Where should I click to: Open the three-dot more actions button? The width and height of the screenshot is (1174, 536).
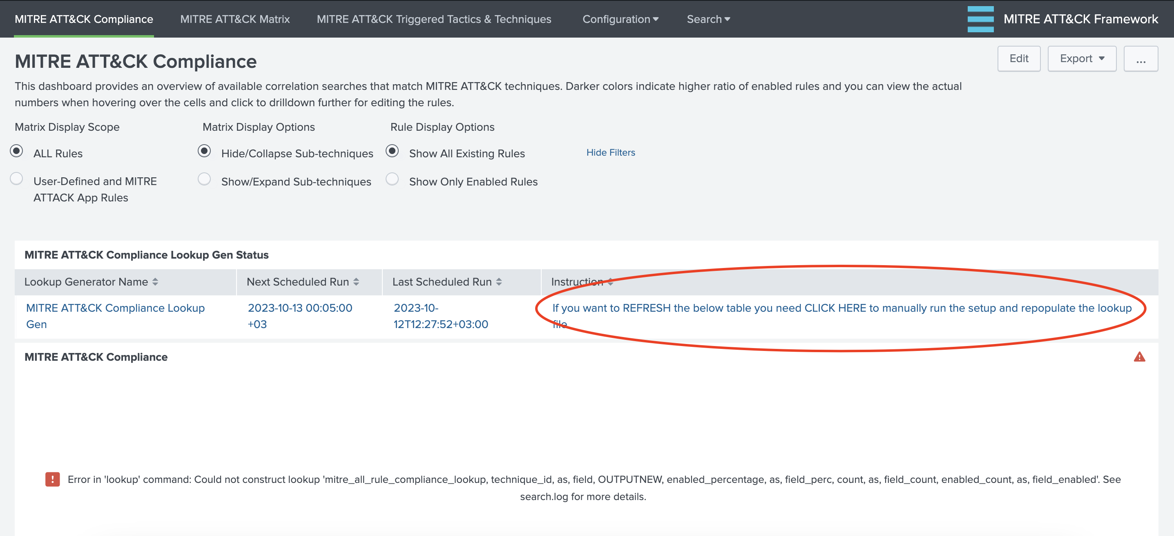(x=1140, y=59)
